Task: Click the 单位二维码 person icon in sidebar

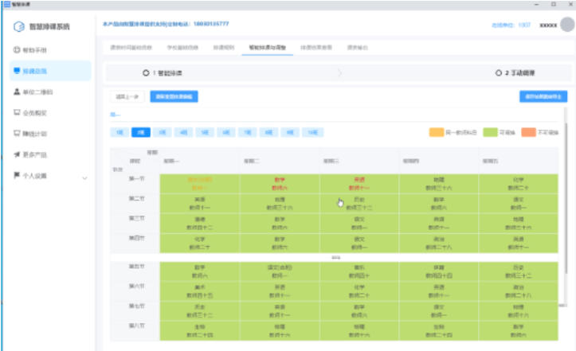Action: (17, 92)
